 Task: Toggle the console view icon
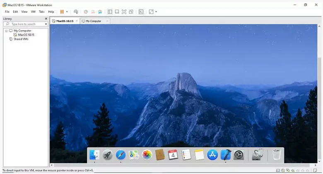coord(141,12)
